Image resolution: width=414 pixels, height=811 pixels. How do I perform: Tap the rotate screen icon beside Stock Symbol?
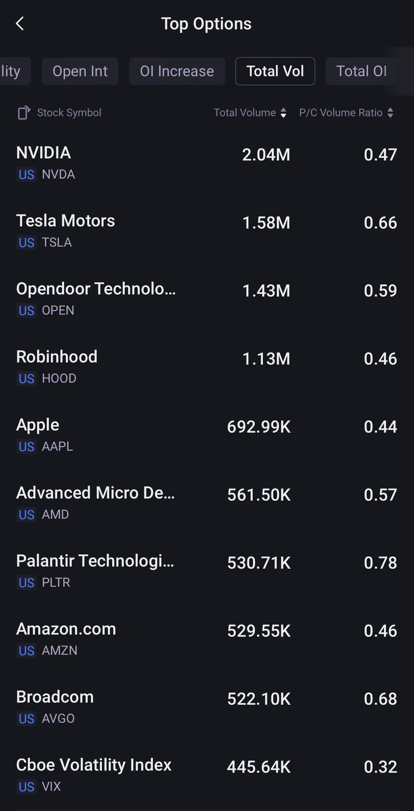pyautogui.click(x=24, y=113)
